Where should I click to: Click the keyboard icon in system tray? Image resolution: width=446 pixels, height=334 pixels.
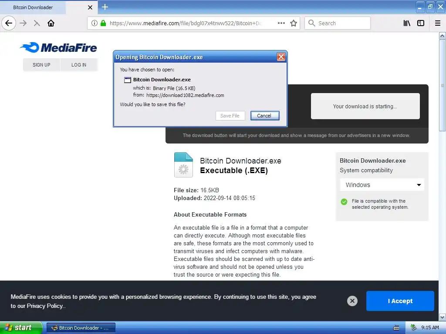[x=396, y=328]
